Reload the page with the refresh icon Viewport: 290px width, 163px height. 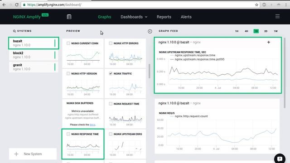coord(17,5)
